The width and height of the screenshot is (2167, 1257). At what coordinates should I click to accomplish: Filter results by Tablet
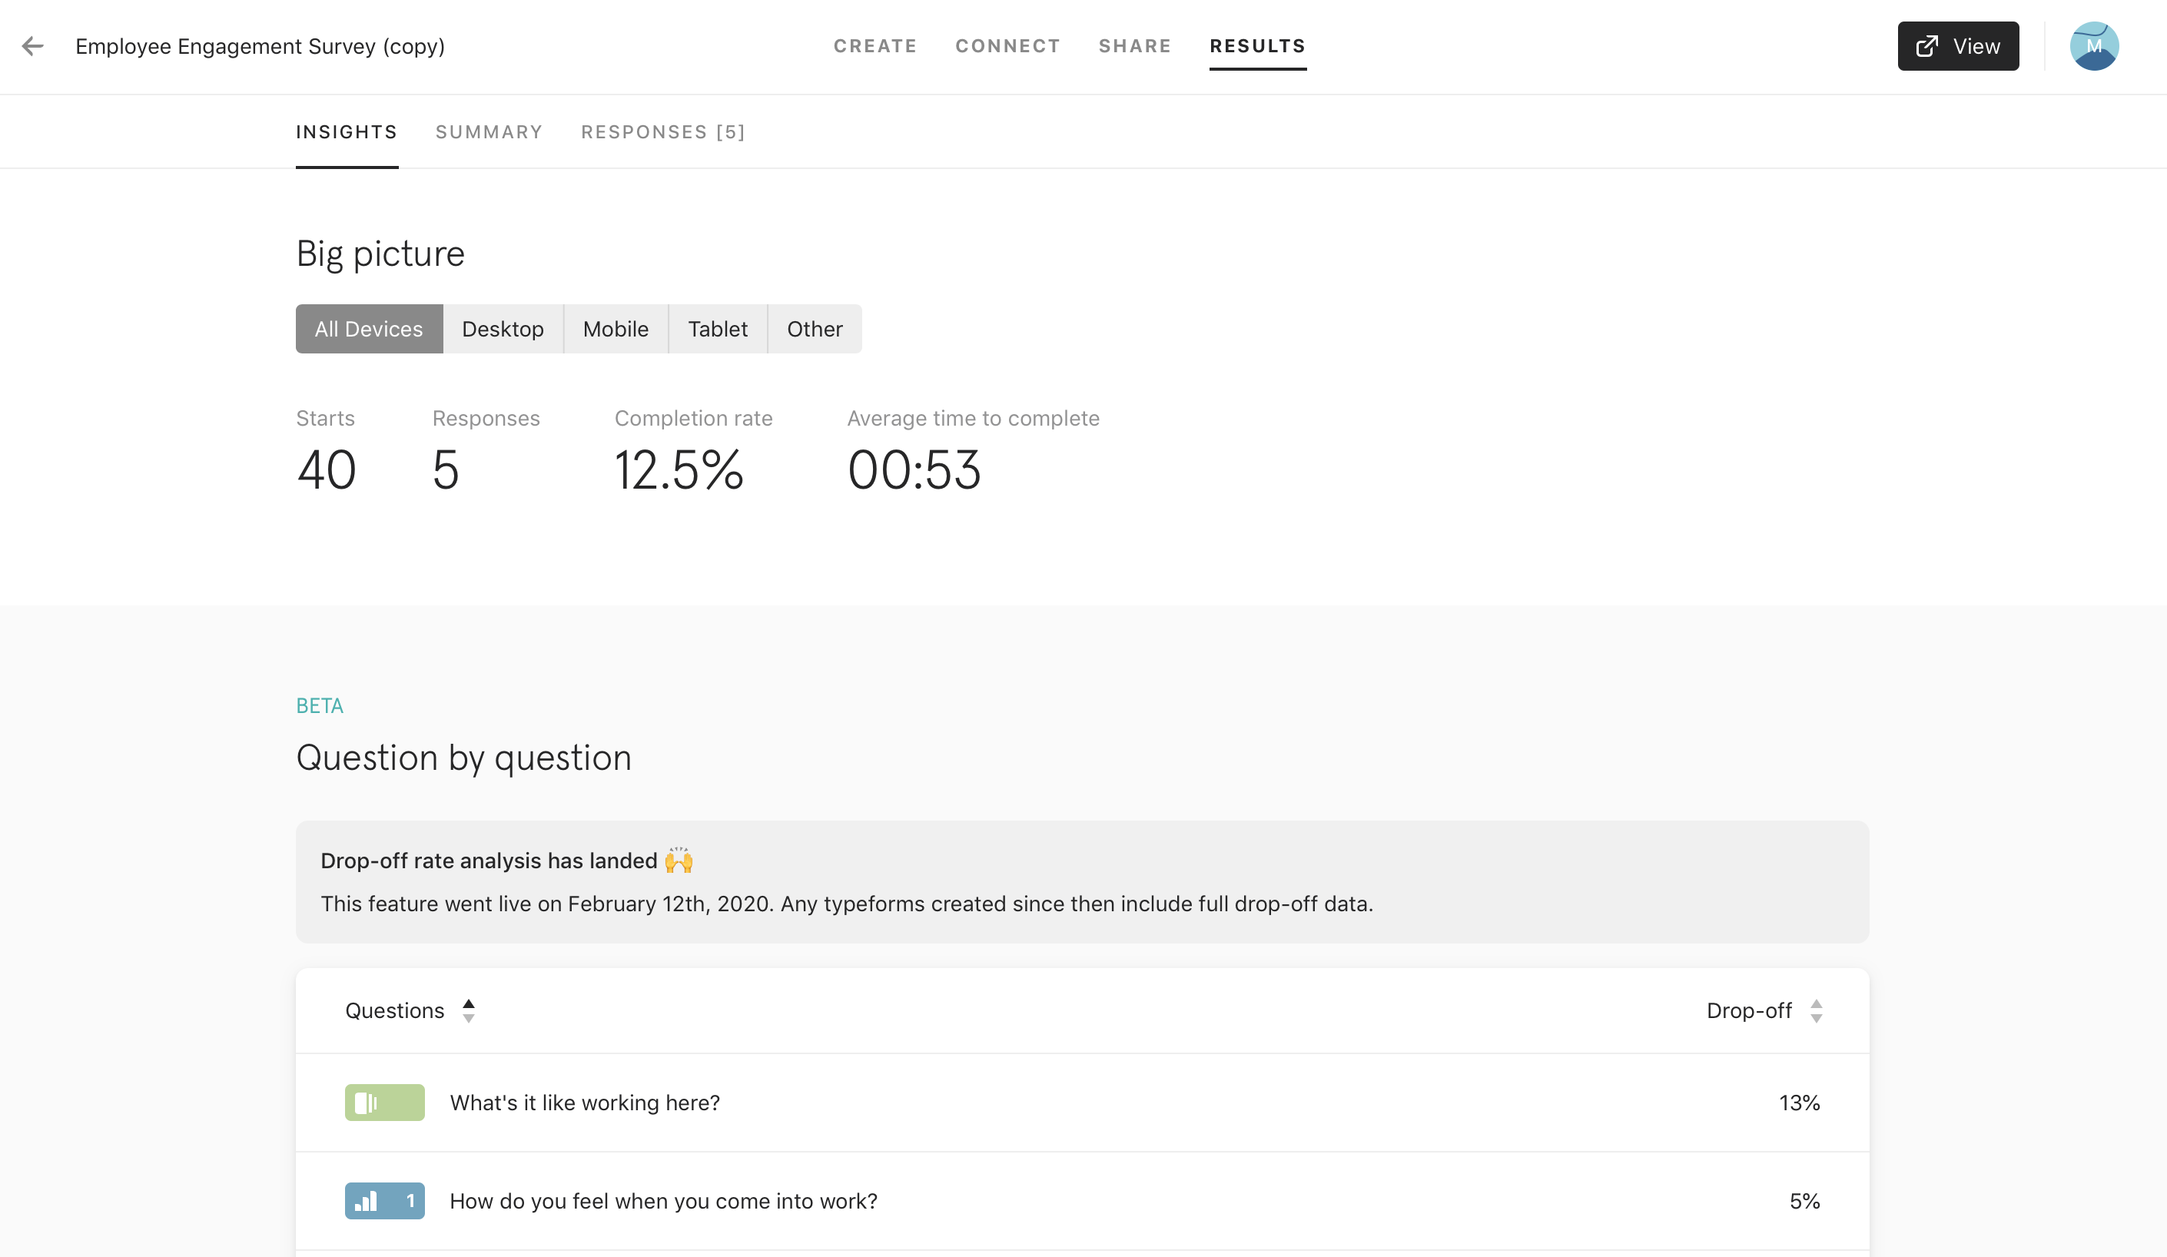718,328
